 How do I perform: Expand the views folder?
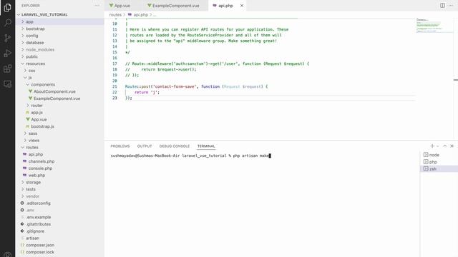(59, 141)
